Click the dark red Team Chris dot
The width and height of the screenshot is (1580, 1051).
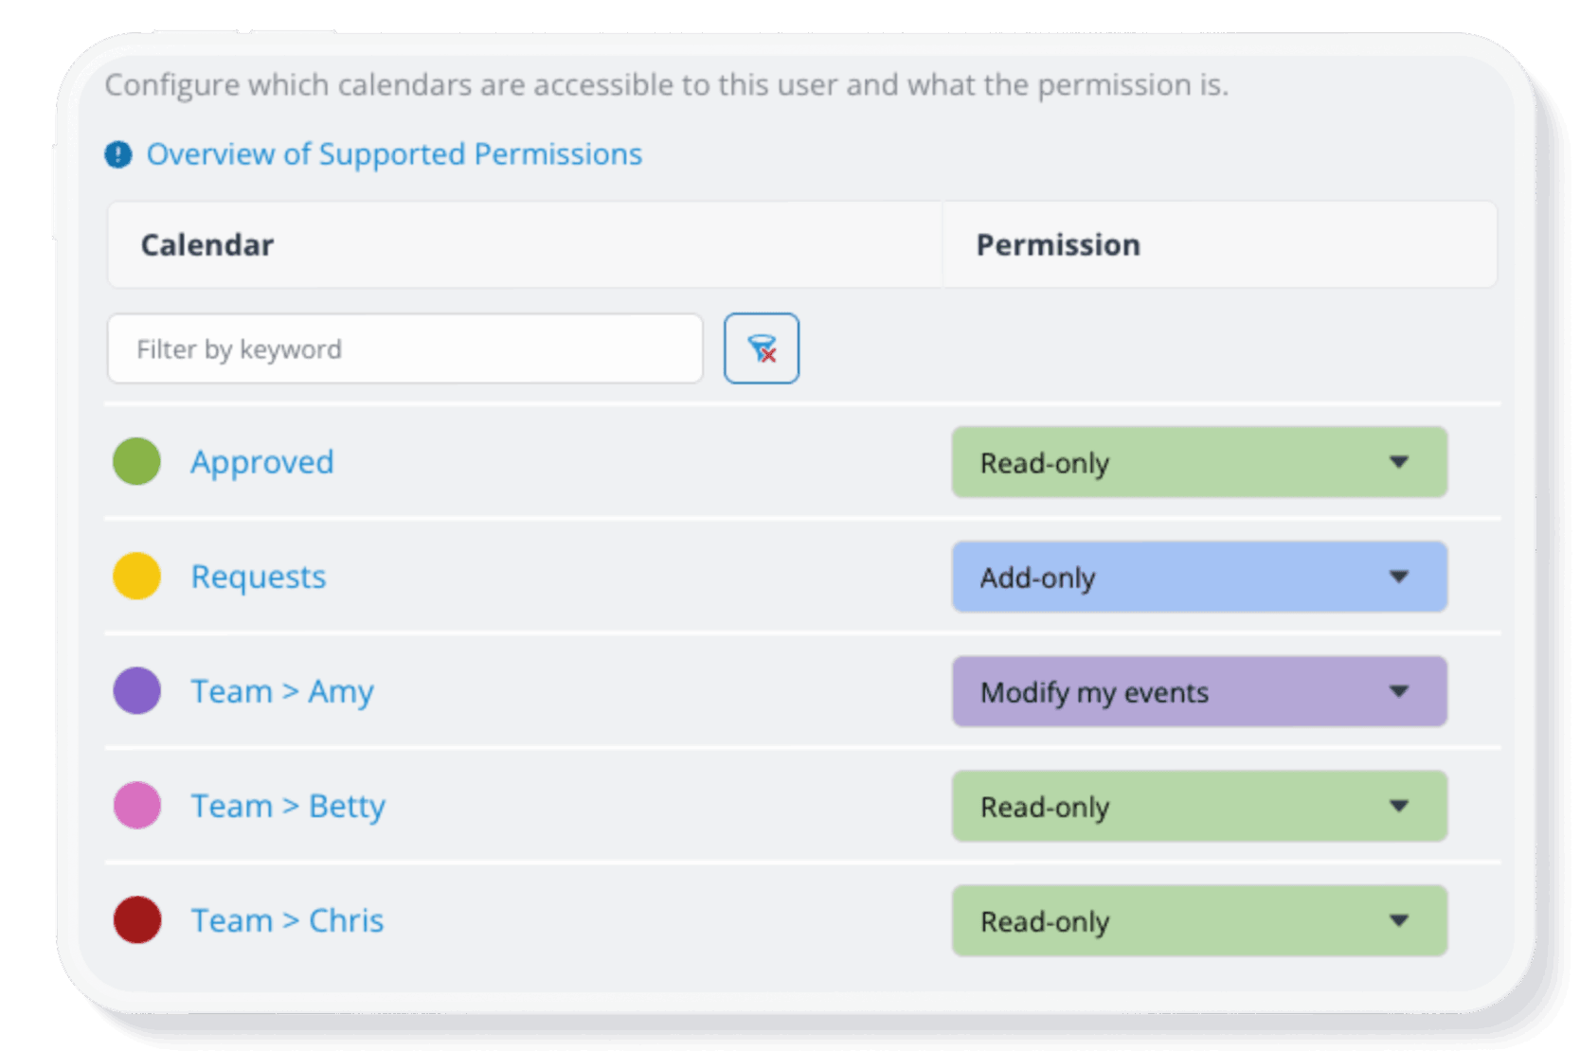coord(137,919)
